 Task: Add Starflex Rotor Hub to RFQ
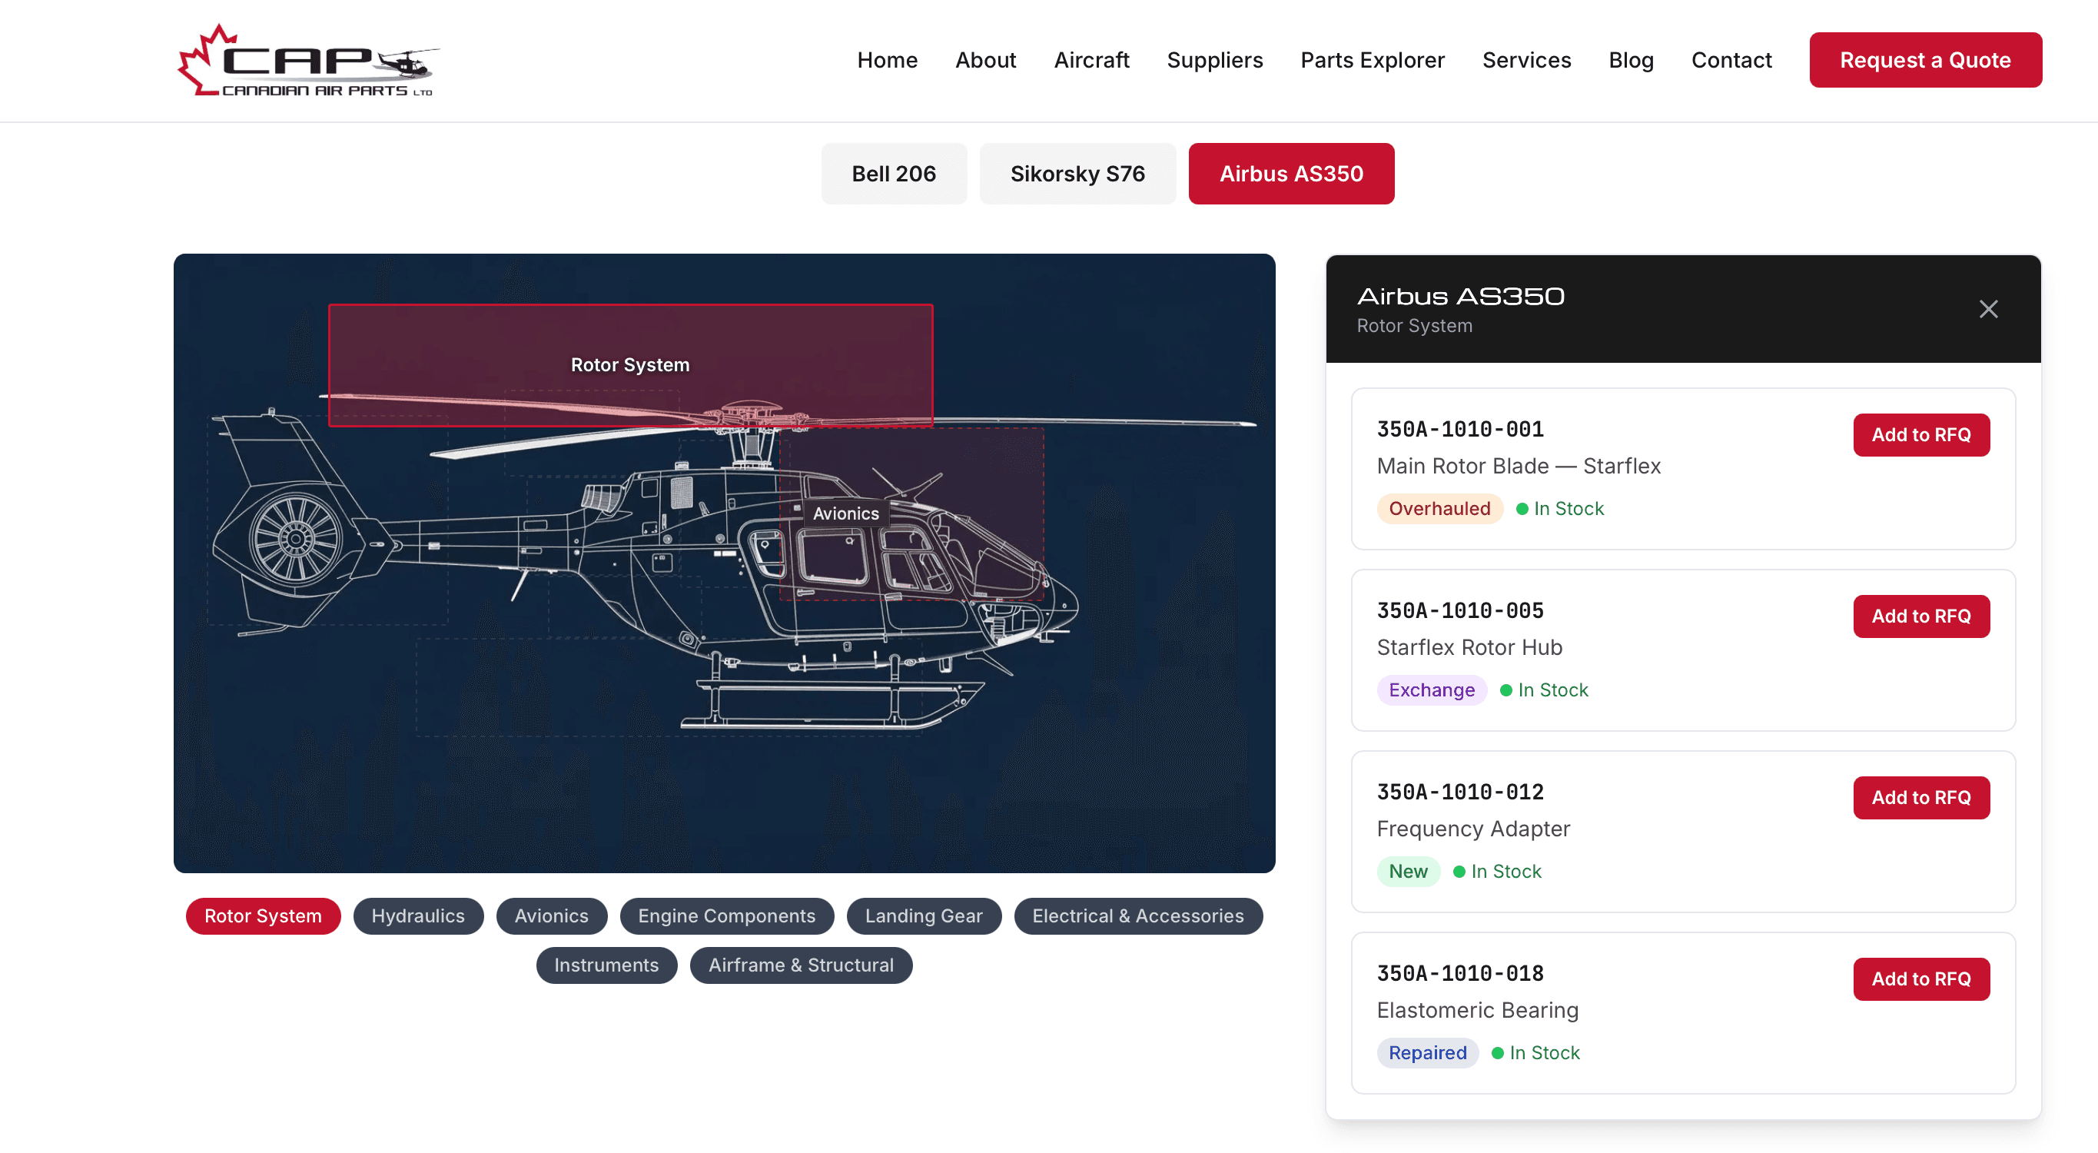pyautogui.click(x=1921, y=616)
